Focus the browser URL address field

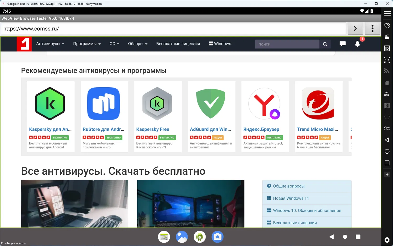173,29
